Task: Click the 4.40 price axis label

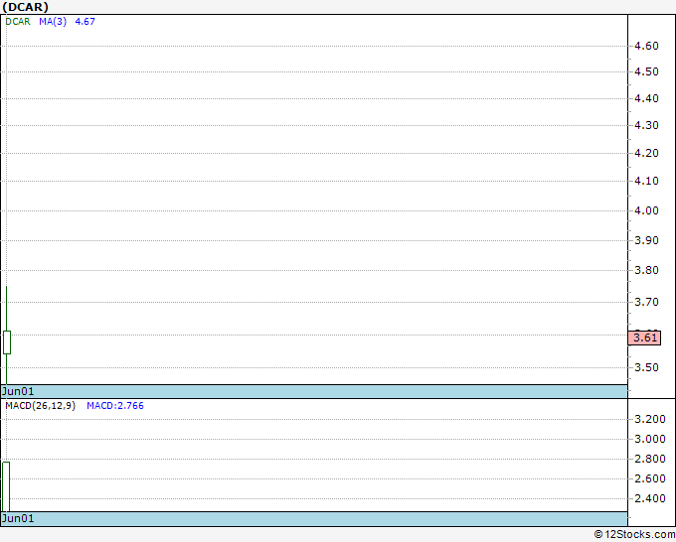Action: [646, 98]
